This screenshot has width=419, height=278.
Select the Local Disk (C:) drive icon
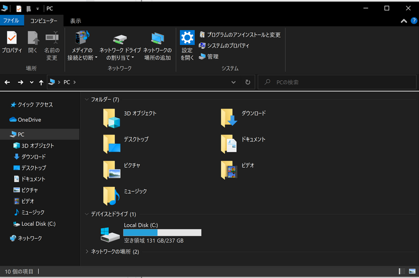pyautogui.click(x=110, y=234)
